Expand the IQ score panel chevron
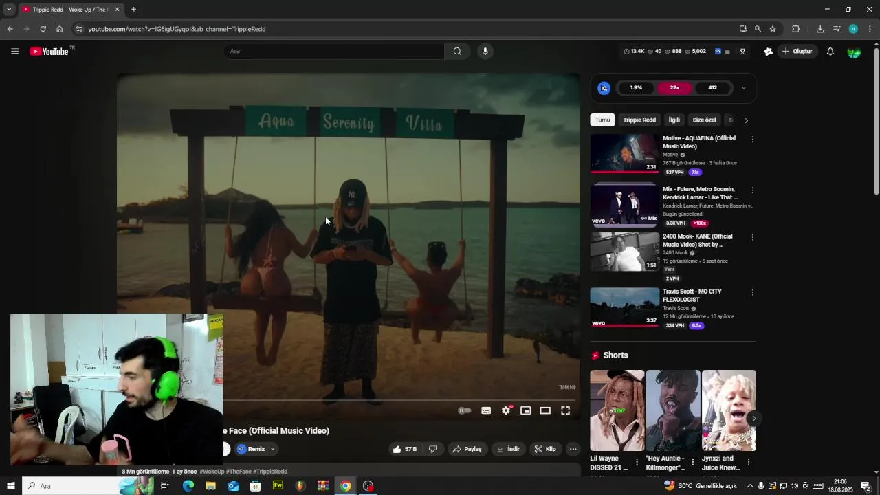This screenshot has height=495, width=880. 743,88
